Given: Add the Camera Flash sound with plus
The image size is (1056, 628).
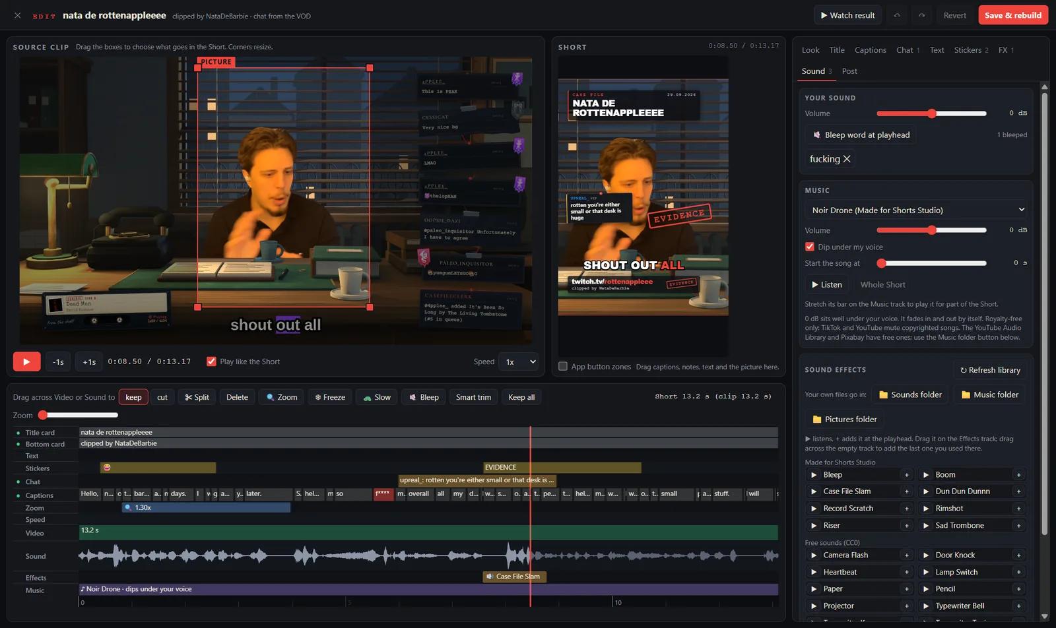Looking at the screenshot, I should click(906, 555).
